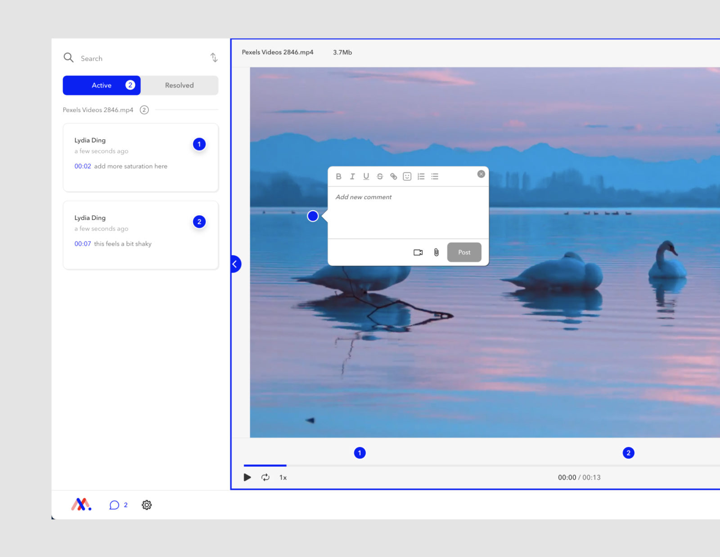The width and height of the screenshot is (720, 557).
Task: Create a numbered list in the comment
Action: [421, 176]
